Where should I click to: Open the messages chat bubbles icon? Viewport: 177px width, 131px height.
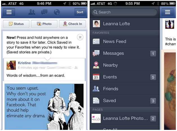click(44, 12)
